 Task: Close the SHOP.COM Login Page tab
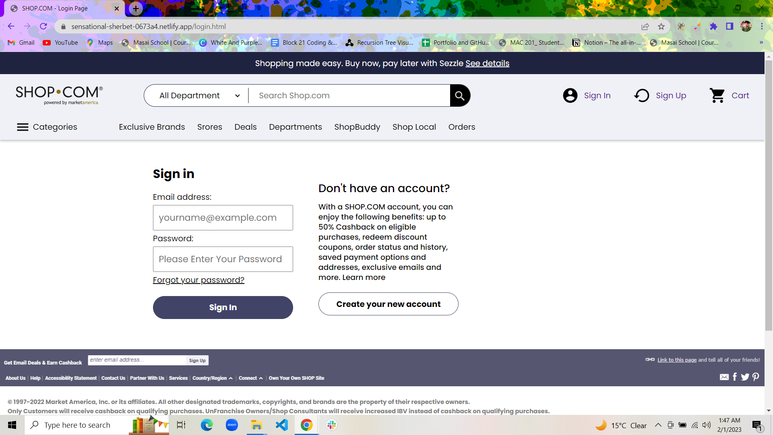pos(117,8)
